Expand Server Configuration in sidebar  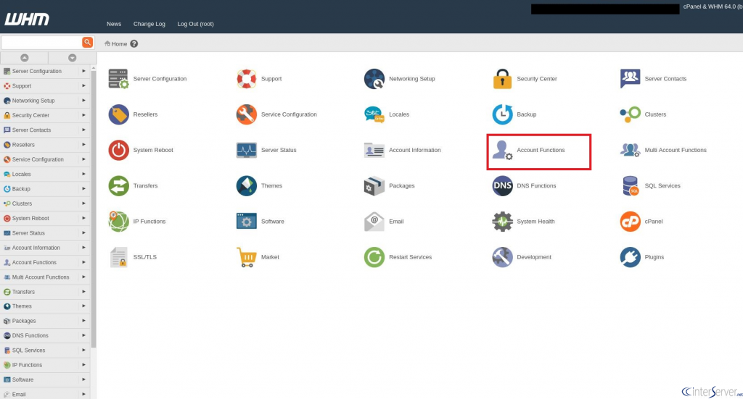point(83,71)
